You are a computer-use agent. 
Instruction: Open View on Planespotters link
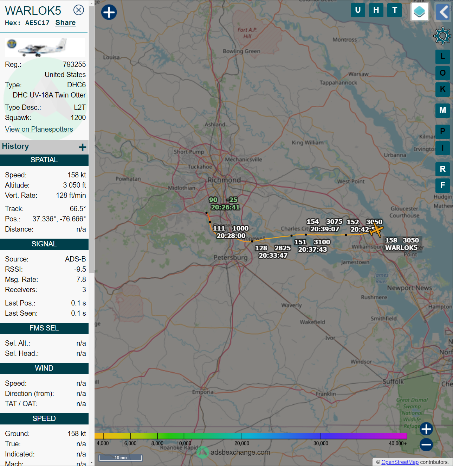[x=39, y=129]
